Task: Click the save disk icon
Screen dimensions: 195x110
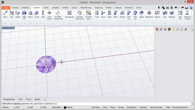Action: coord(186,8)
